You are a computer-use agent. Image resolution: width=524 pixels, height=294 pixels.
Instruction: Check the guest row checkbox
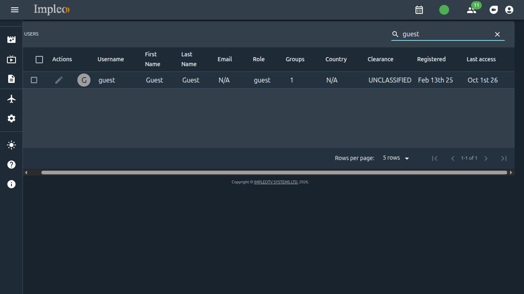coord(34,80)
